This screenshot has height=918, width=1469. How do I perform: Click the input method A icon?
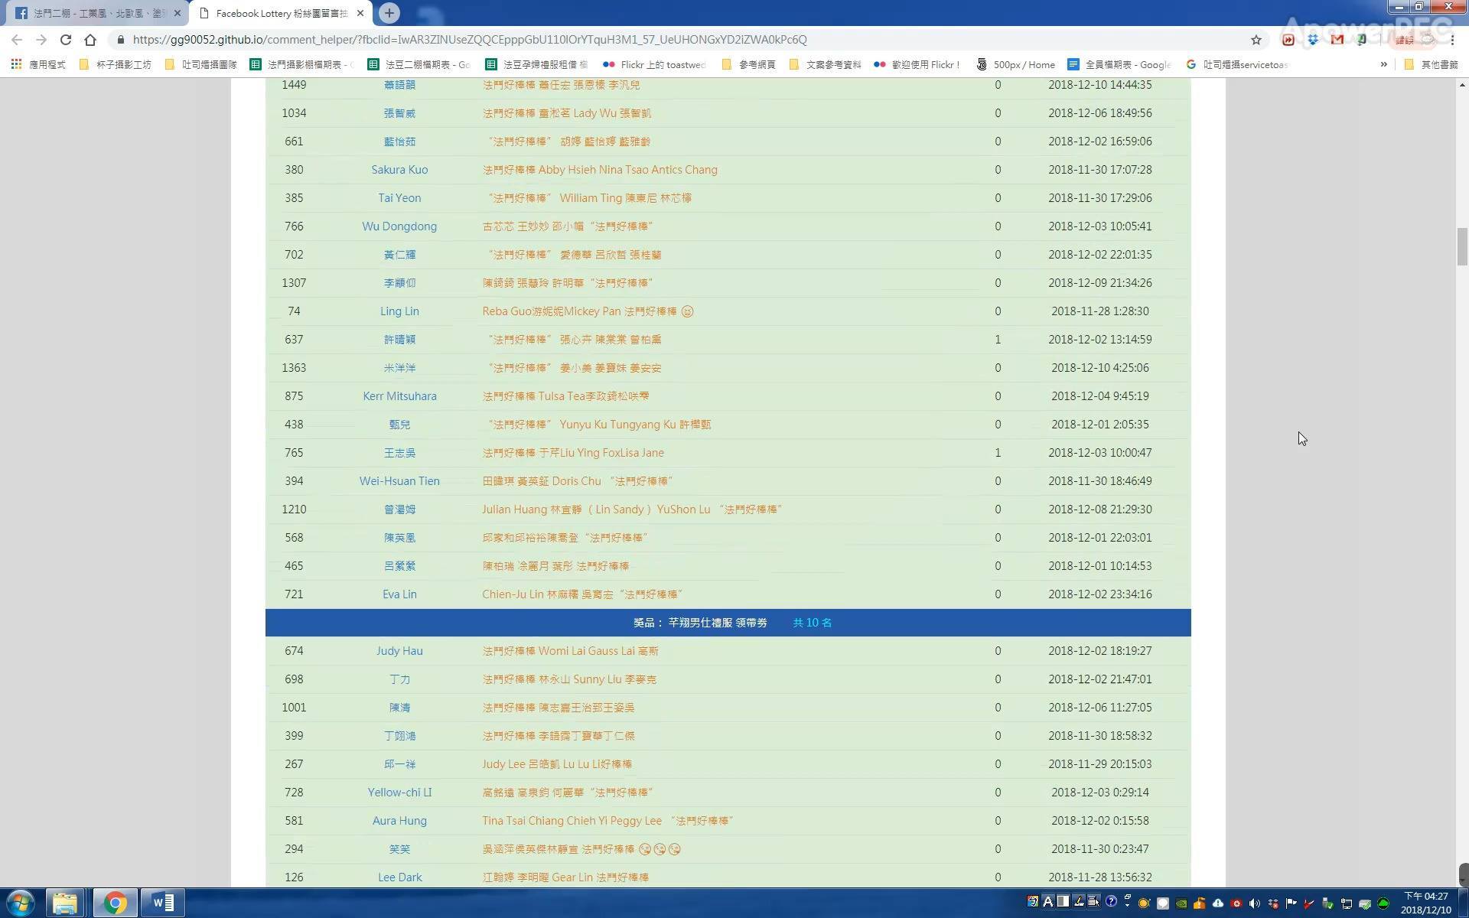click(x=1048, y=901)
